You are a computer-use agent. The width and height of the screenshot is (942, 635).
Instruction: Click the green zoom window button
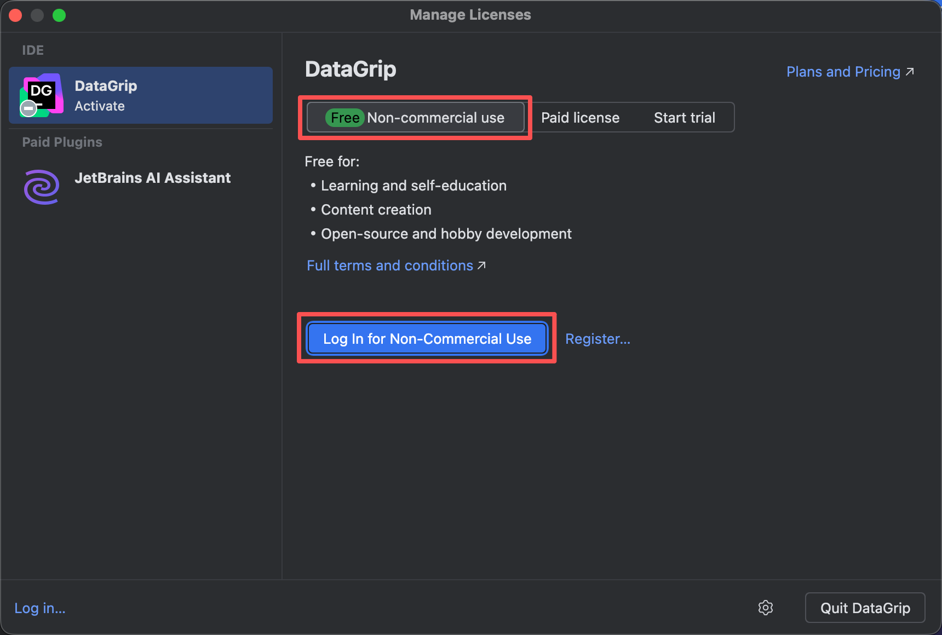59,15
